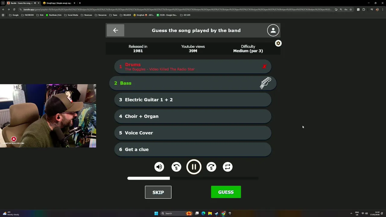The height and width of the screenshot is (217, 386).
Task: Click the bass guitar icon
Action: click(x=265, y=83)
